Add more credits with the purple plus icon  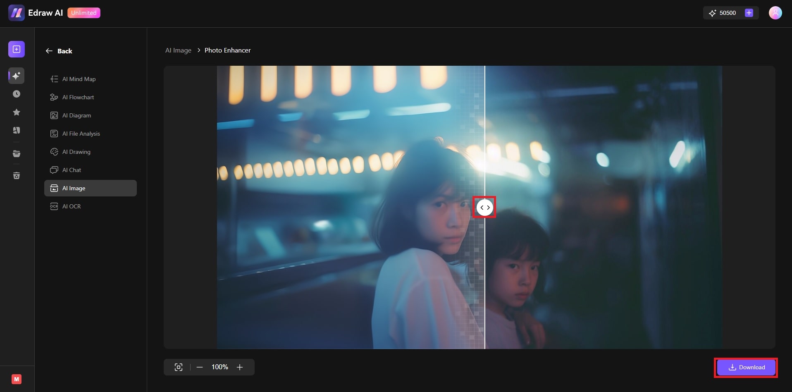pos(749,13)
